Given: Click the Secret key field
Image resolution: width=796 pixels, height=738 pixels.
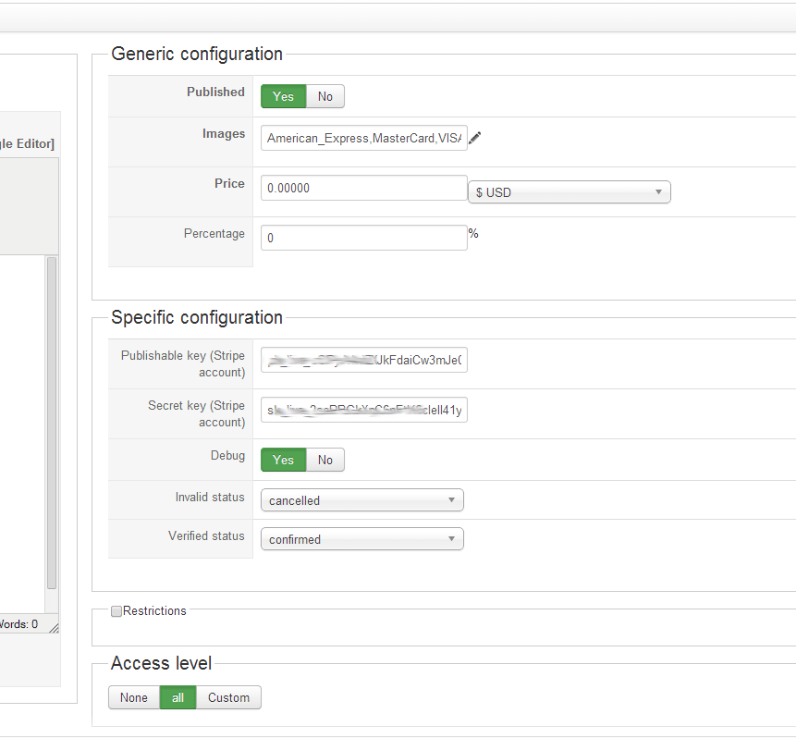Looking at the screenshot, I should coord(363,410).
